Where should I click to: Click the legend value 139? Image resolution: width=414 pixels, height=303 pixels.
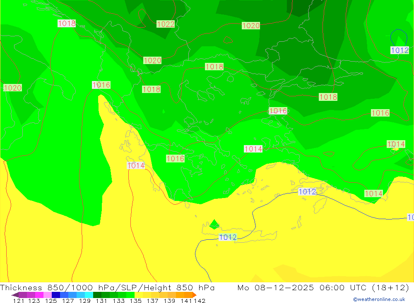click(169, 301)
